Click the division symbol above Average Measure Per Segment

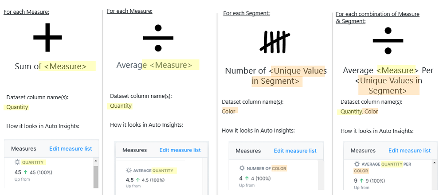point(388,41)
